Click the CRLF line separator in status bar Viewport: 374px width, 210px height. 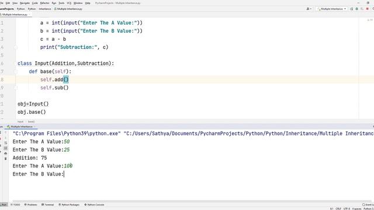(338, 209)
